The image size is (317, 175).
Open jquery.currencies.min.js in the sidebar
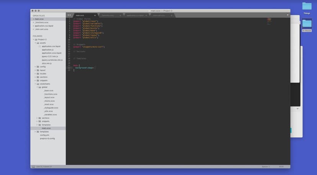pos(52,60)
